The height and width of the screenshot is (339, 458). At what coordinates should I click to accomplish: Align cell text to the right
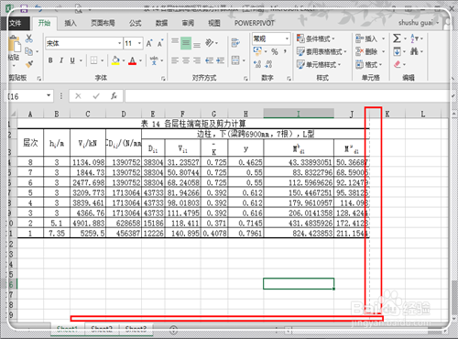pyautogui.click(x=197, y=60)
